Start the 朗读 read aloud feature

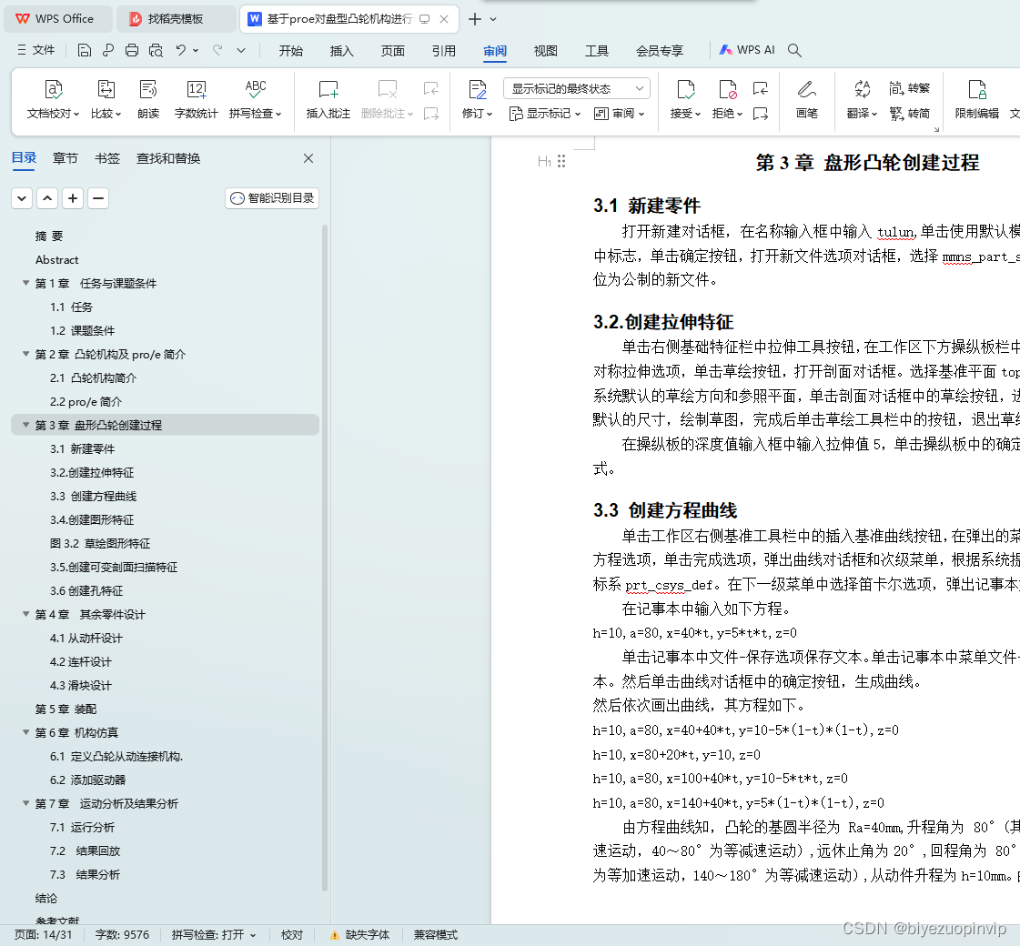148,99
